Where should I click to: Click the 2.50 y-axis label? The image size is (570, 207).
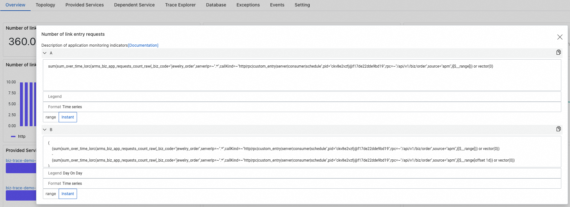[12, 115]
